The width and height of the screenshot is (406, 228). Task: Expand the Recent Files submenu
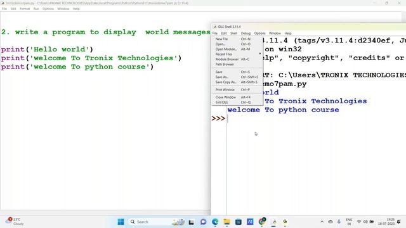(x=237, y=54)
